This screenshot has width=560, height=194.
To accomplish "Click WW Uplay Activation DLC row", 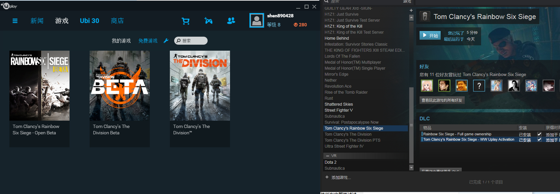I will point(490,140).
